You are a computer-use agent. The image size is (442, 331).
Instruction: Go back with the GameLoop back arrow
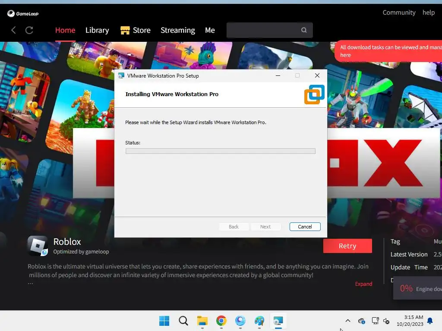[x=13, y=30]
